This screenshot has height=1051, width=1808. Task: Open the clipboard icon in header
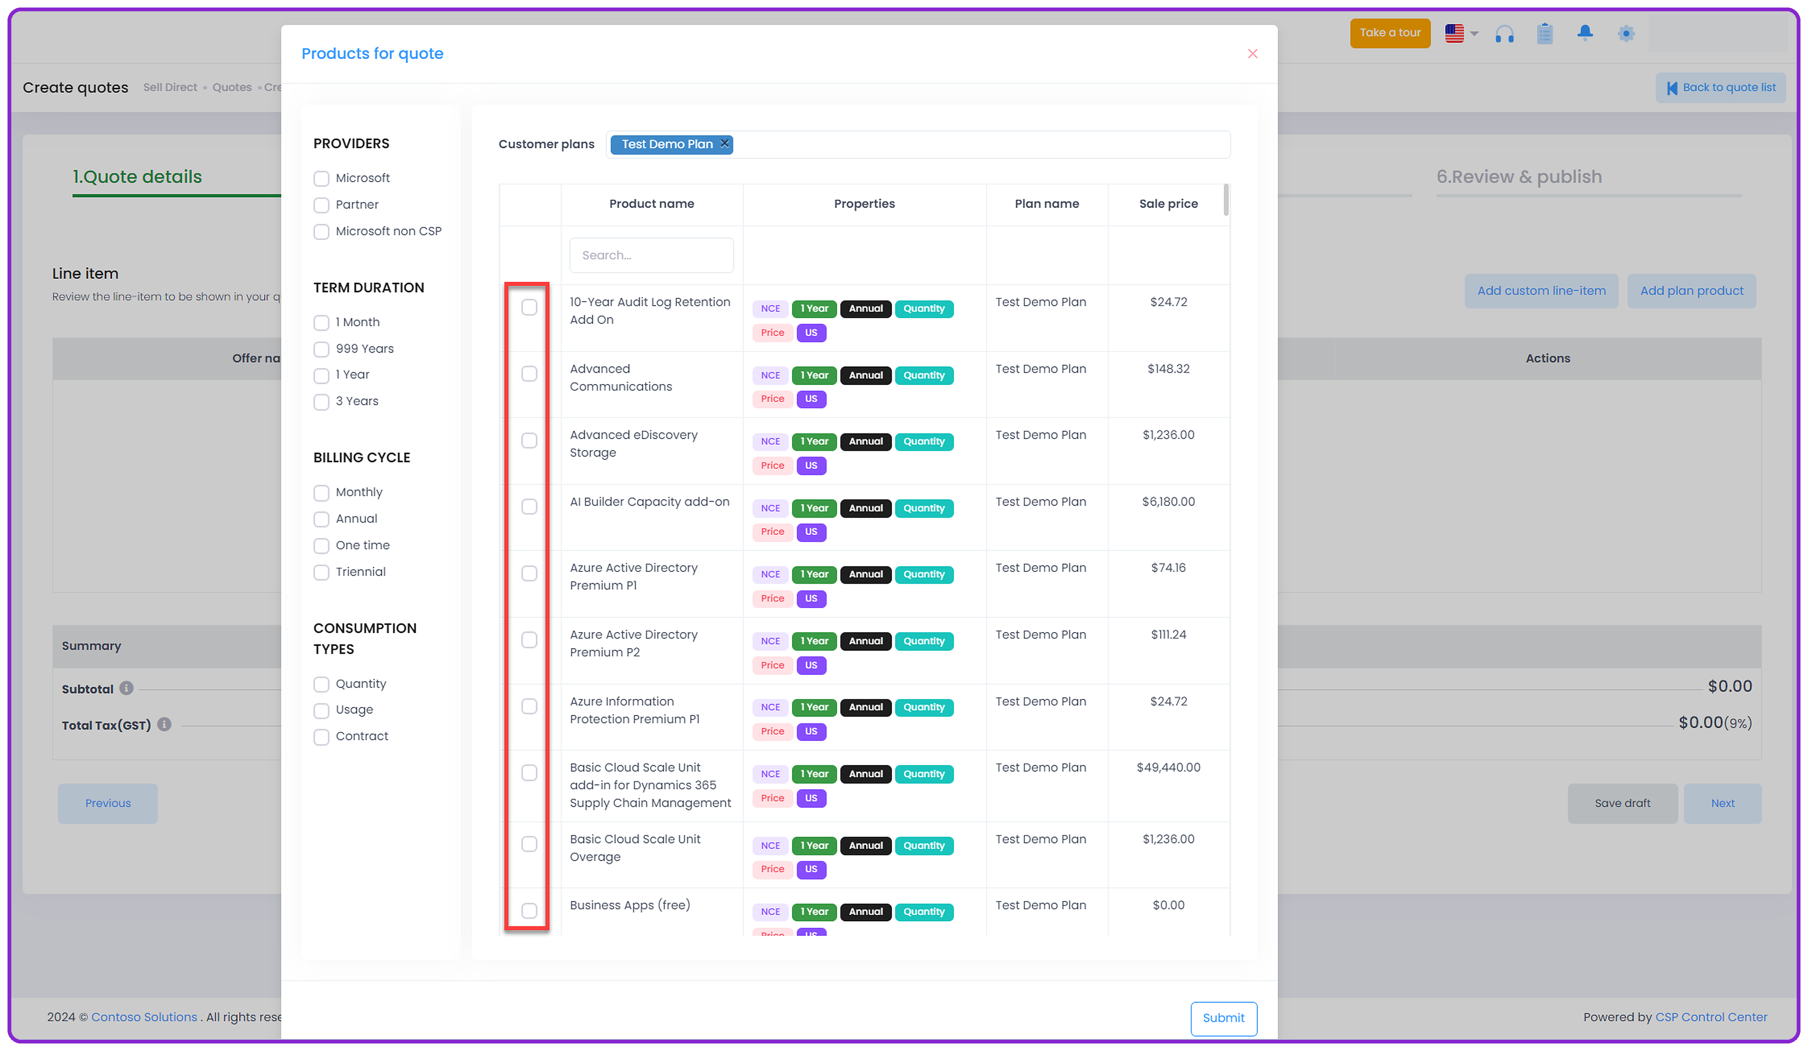[1544, 33]
